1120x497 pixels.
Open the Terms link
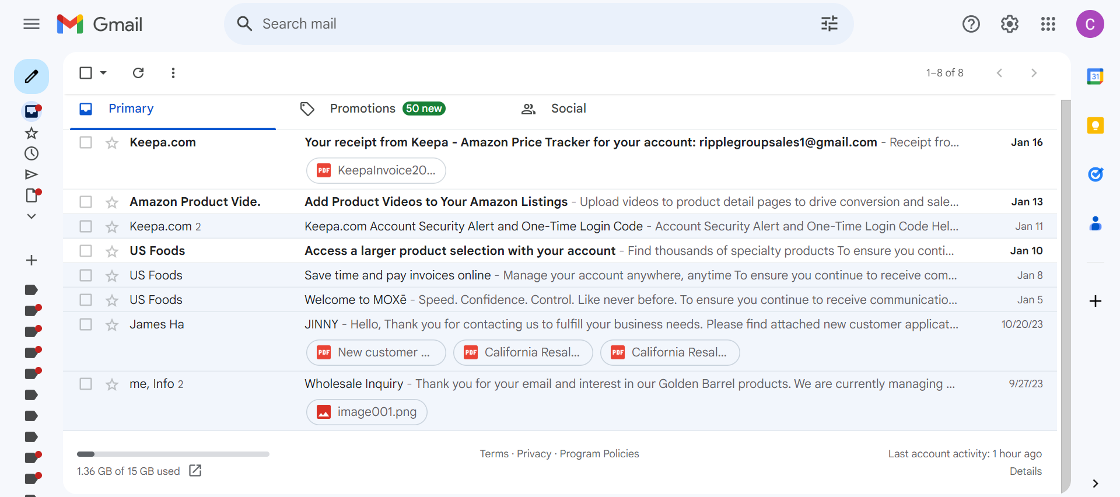[x=494, y=454]
